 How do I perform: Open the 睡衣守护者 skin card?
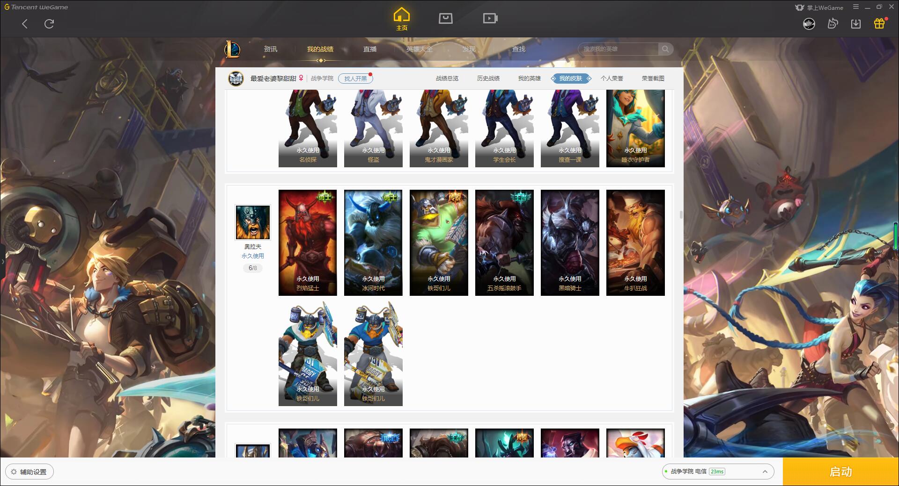tap(635, 129)
